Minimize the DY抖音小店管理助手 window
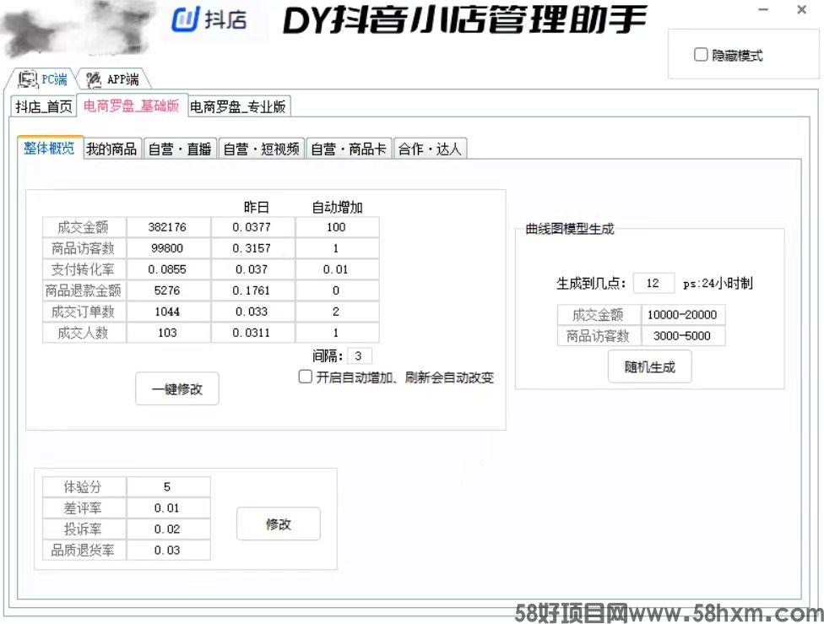This screenshot has height=624, width=824. coord(763,10)
